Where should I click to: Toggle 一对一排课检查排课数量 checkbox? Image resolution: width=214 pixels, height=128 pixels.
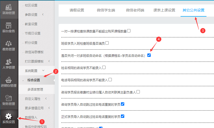[x=129, y=31]
